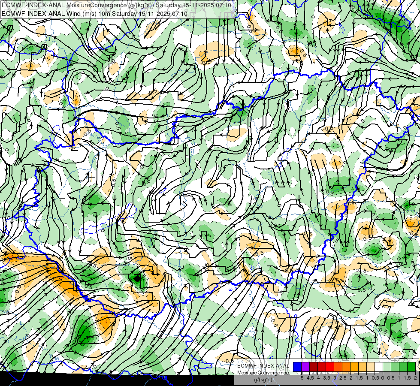Click the 'g/(kg*s)' unit label in legend
Viewport: 420px width, 386px height.
pyautogui.click(x=263, y=380)
